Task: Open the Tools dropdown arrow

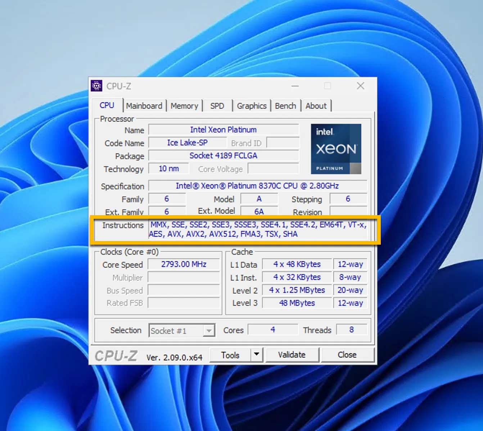Action: coord(256,354)
